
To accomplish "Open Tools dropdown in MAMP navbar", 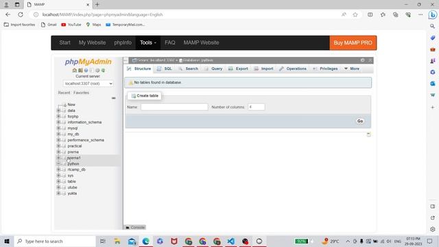I will pos(148,43).
